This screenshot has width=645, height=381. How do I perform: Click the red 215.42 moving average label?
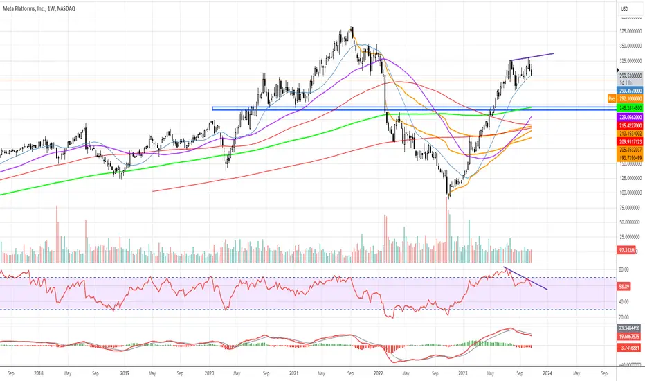tap(630, 125)
